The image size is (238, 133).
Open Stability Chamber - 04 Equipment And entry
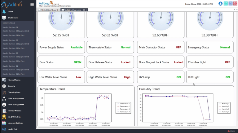[x=15, y=31]
